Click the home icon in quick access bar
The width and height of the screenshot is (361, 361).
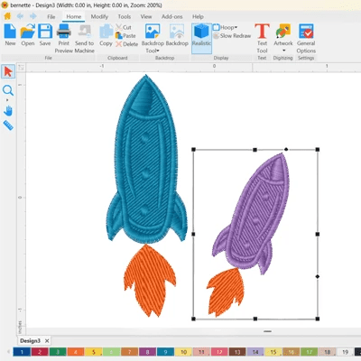pos(7,16)
